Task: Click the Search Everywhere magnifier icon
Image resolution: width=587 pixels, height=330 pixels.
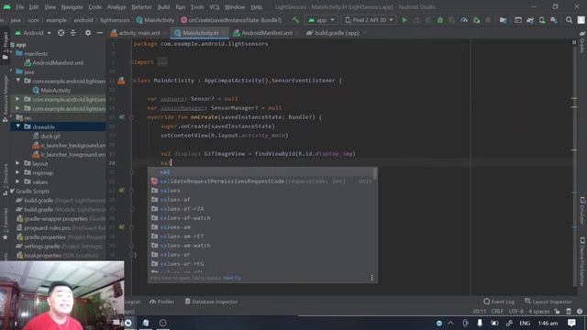Action: [569, 20]
